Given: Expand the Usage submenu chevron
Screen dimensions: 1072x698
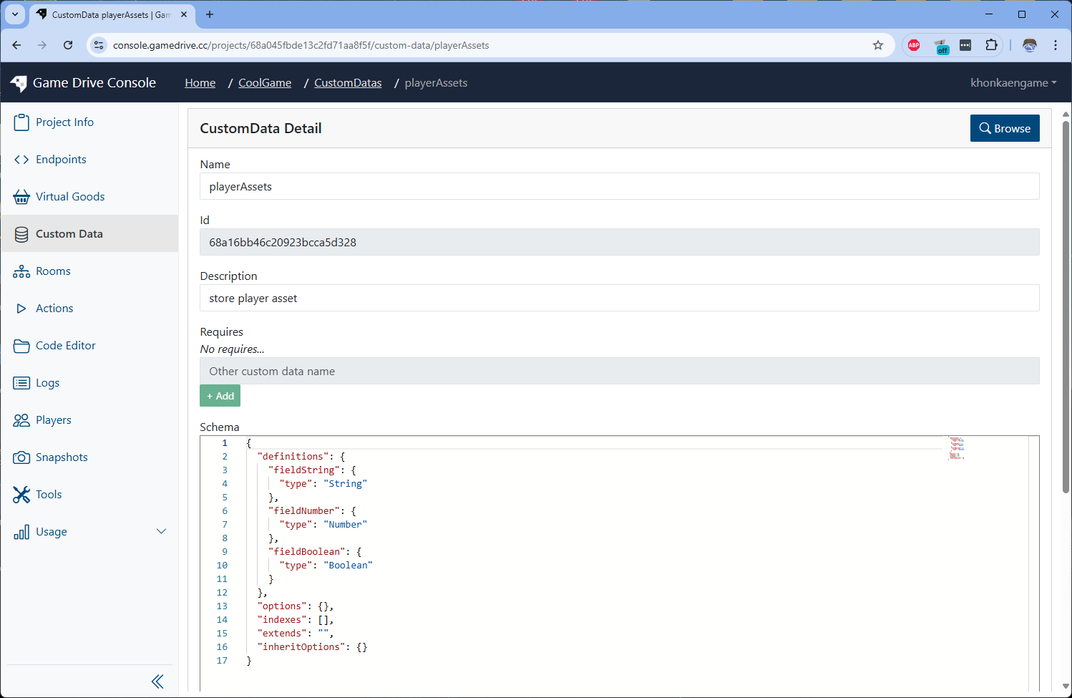Looking at the screenshot, I should [161, 531].
